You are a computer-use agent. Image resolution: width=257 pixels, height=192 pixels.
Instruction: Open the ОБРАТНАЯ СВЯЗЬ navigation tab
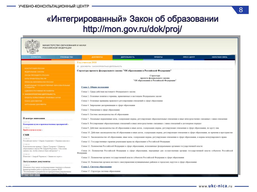[x=219, y=57]
